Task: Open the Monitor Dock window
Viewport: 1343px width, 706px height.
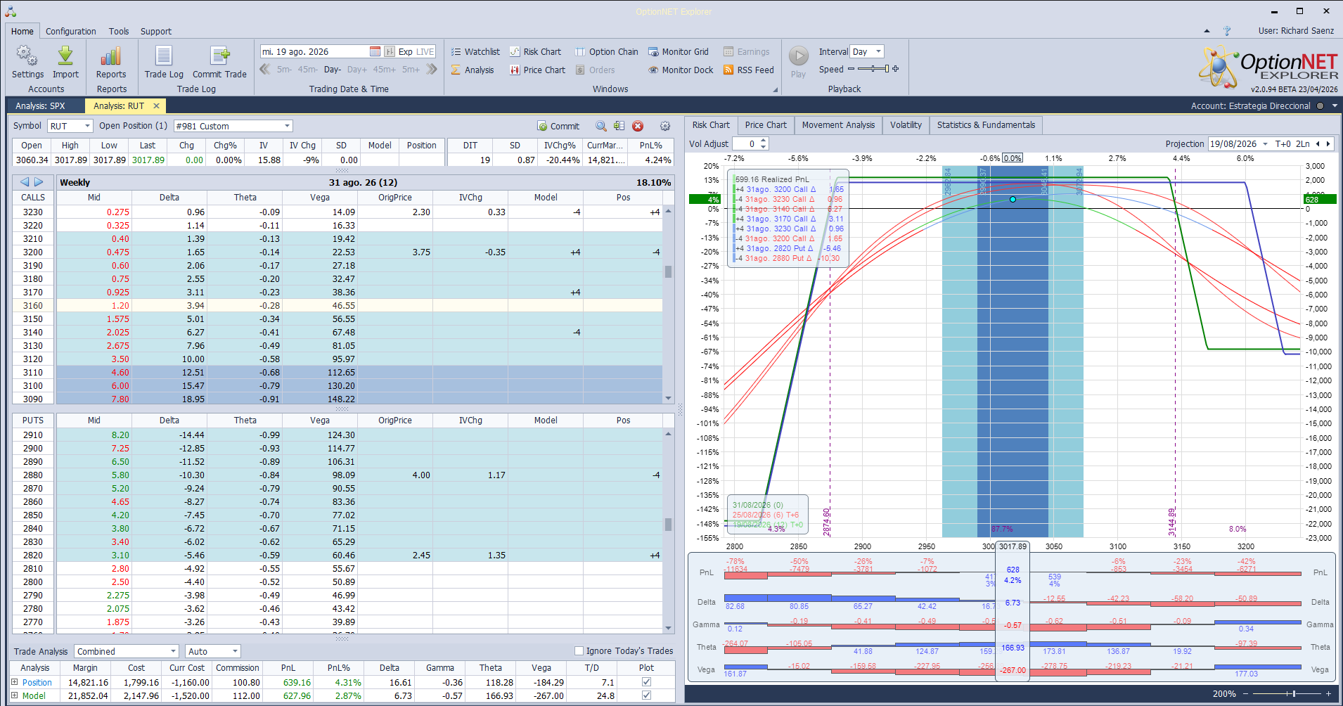Action: point(681,70)
